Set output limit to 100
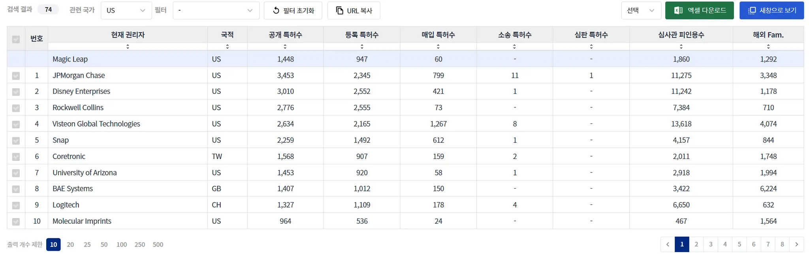This screenshot has height=254, width=809. click(x=122, y=245)
